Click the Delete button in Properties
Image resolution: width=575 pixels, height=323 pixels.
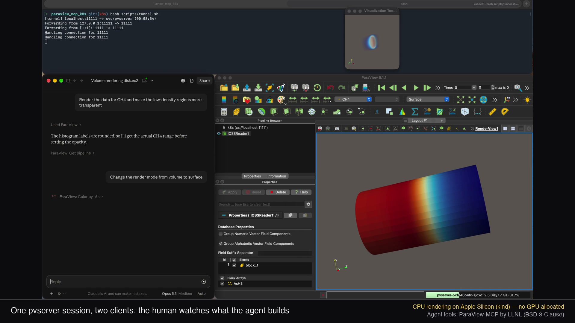(278, 192)
